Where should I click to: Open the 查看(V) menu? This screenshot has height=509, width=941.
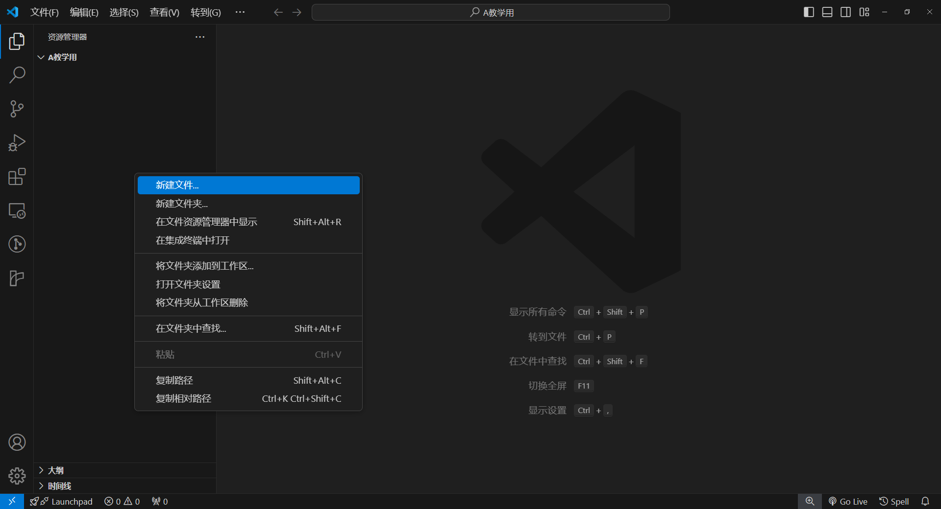165,12
